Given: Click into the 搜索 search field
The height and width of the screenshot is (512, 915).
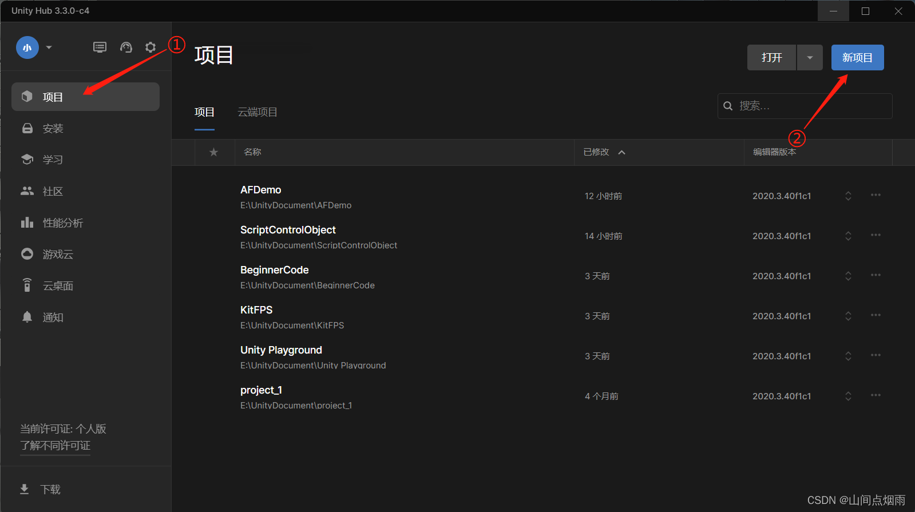Looking at the screenshot, I should point(805,106).
